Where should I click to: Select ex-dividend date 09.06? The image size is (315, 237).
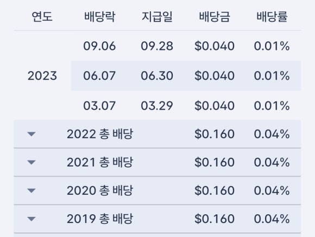tap(99, 46)
